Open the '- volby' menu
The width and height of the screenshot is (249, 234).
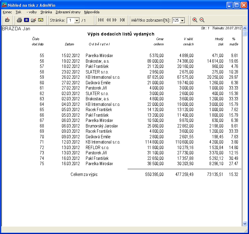coord(32,12)
